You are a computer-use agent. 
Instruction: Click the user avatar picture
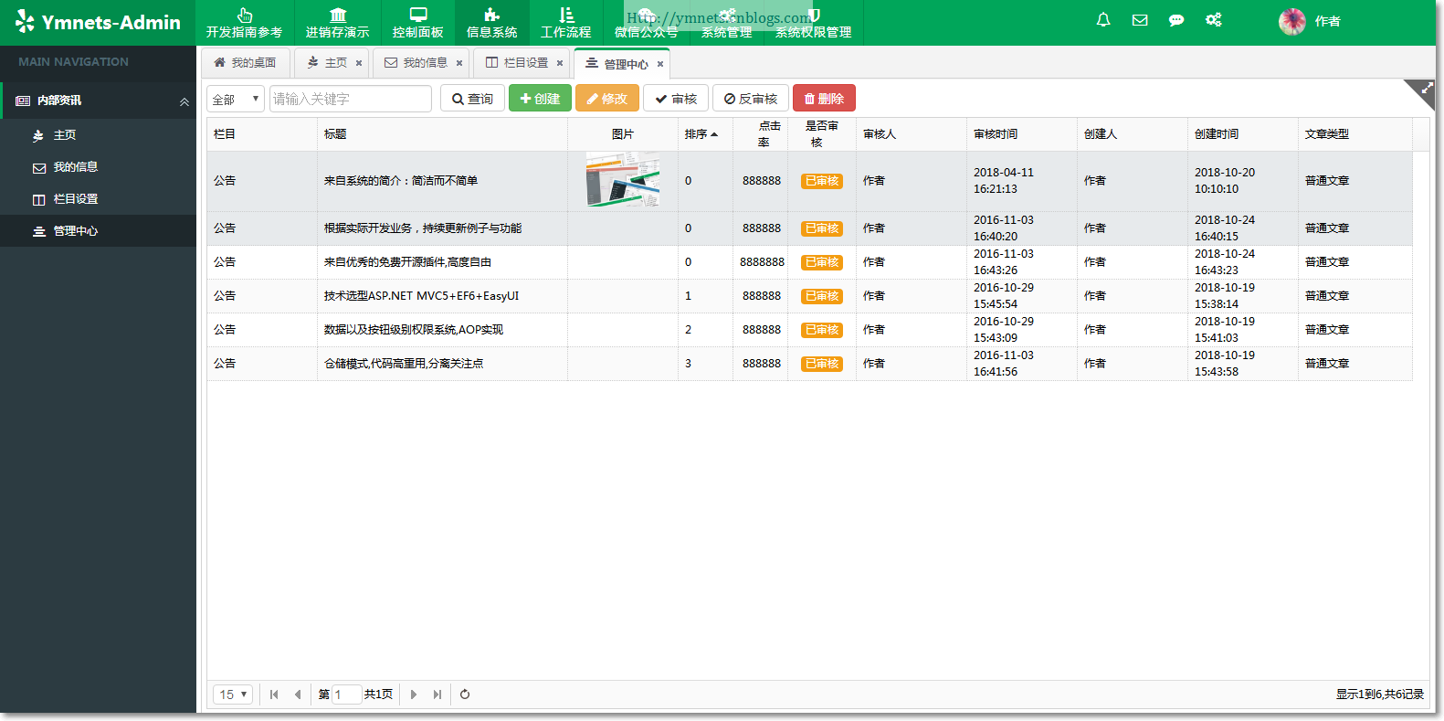1291,21
